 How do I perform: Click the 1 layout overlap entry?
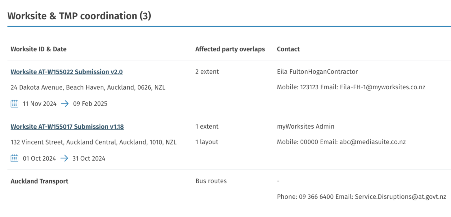(207, 142)
